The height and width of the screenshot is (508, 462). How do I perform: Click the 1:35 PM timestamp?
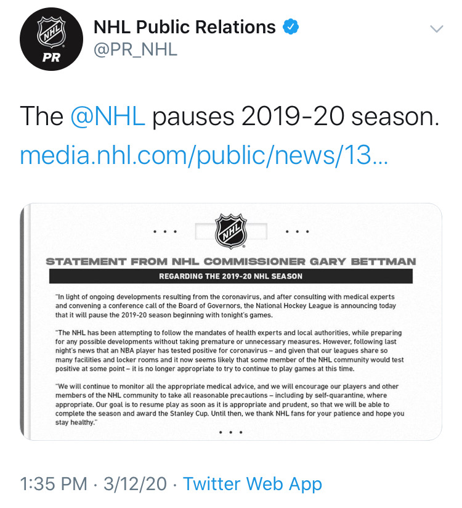point(54,484)
